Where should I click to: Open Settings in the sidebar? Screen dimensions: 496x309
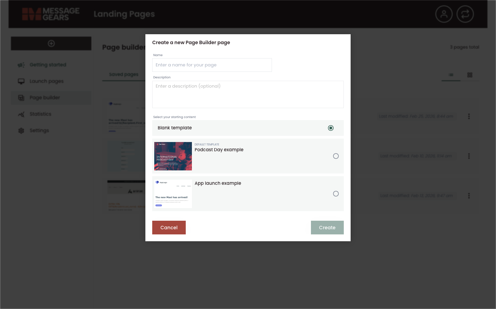[51, 130]
